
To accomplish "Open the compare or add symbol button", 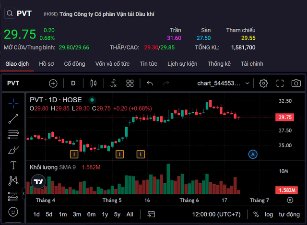I will [x=53, y=83].
